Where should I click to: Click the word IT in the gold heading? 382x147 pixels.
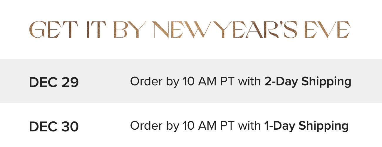96,30
